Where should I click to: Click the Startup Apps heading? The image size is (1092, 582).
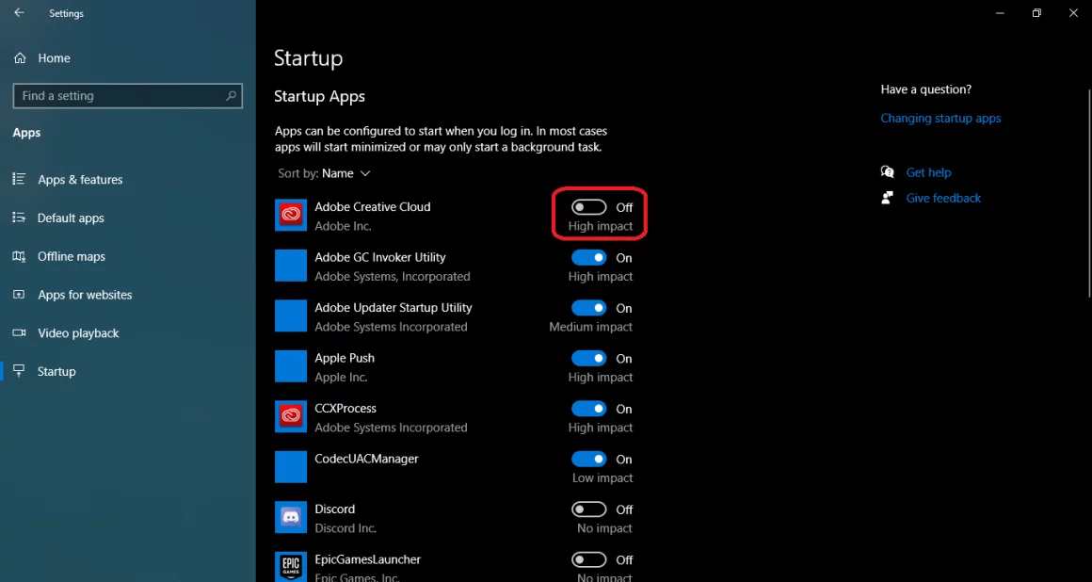pyautogui.click(x=320, y=96)
